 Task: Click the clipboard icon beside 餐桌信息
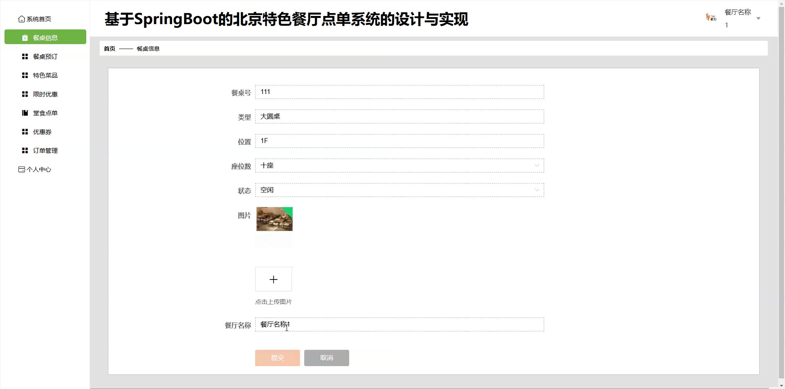coord(25,38)
